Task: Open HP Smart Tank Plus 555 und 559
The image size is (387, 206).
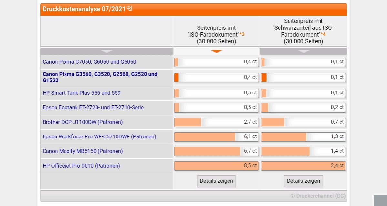Action: [x=81, y=93]
